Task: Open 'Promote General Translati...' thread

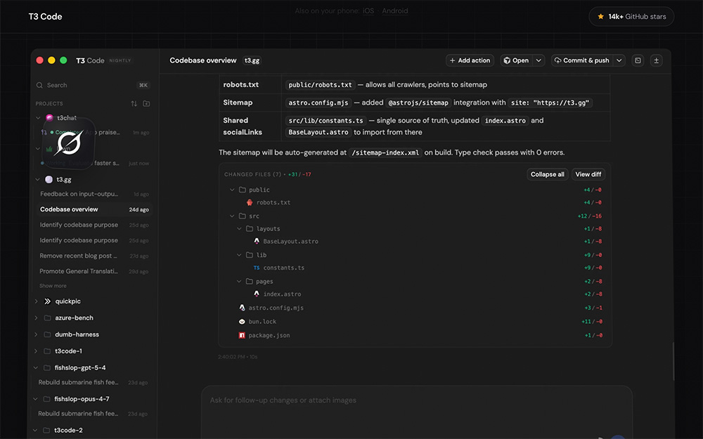Action: point(93,271)
